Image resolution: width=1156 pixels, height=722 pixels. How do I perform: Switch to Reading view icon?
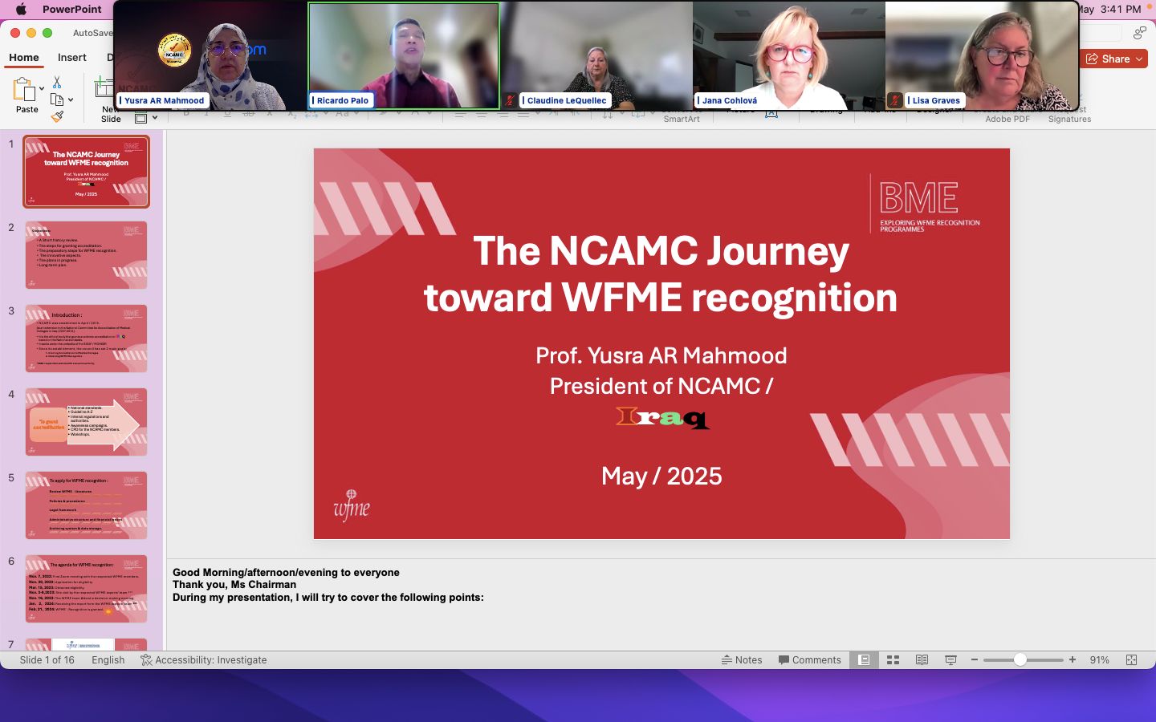(x=922, y=660)
